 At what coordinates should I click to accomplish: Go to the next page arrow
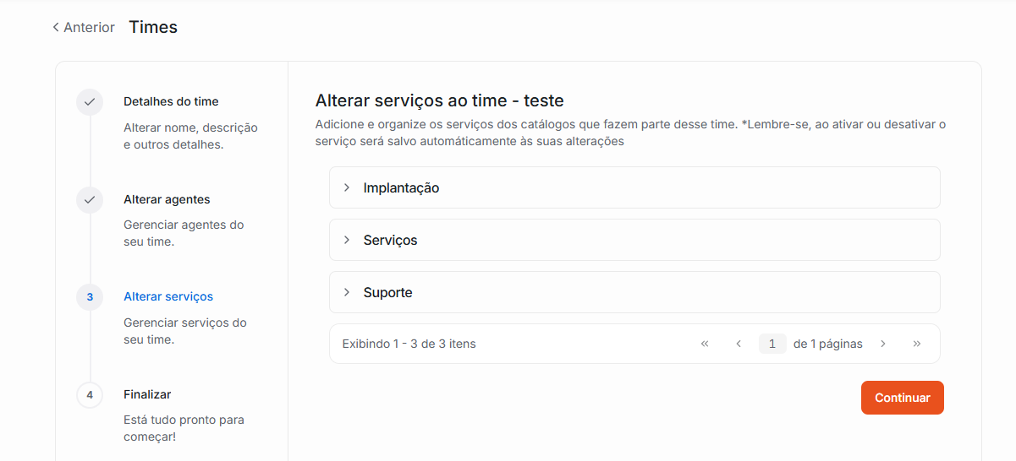click(883, 344)
